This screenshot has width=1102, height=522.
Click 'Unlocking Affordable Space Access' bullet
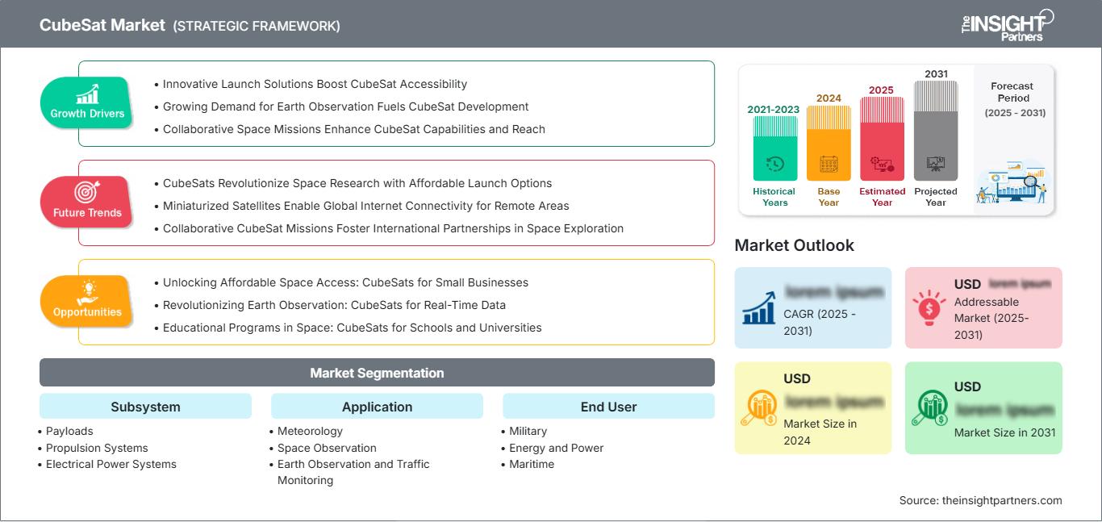coord(345,282)
